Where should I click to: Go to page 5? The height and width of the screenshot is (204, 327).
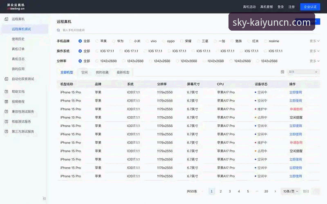click(248, 191)
